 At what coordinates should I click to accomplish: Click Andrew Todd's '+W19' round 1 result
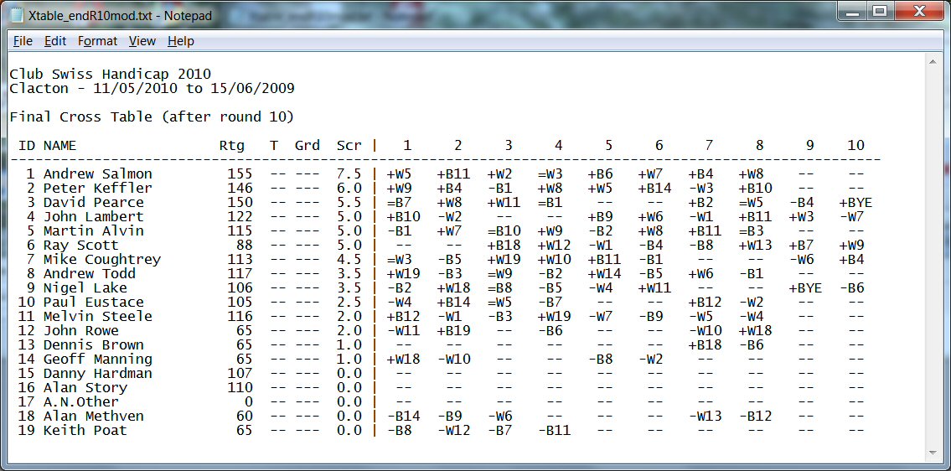[403, 274]
